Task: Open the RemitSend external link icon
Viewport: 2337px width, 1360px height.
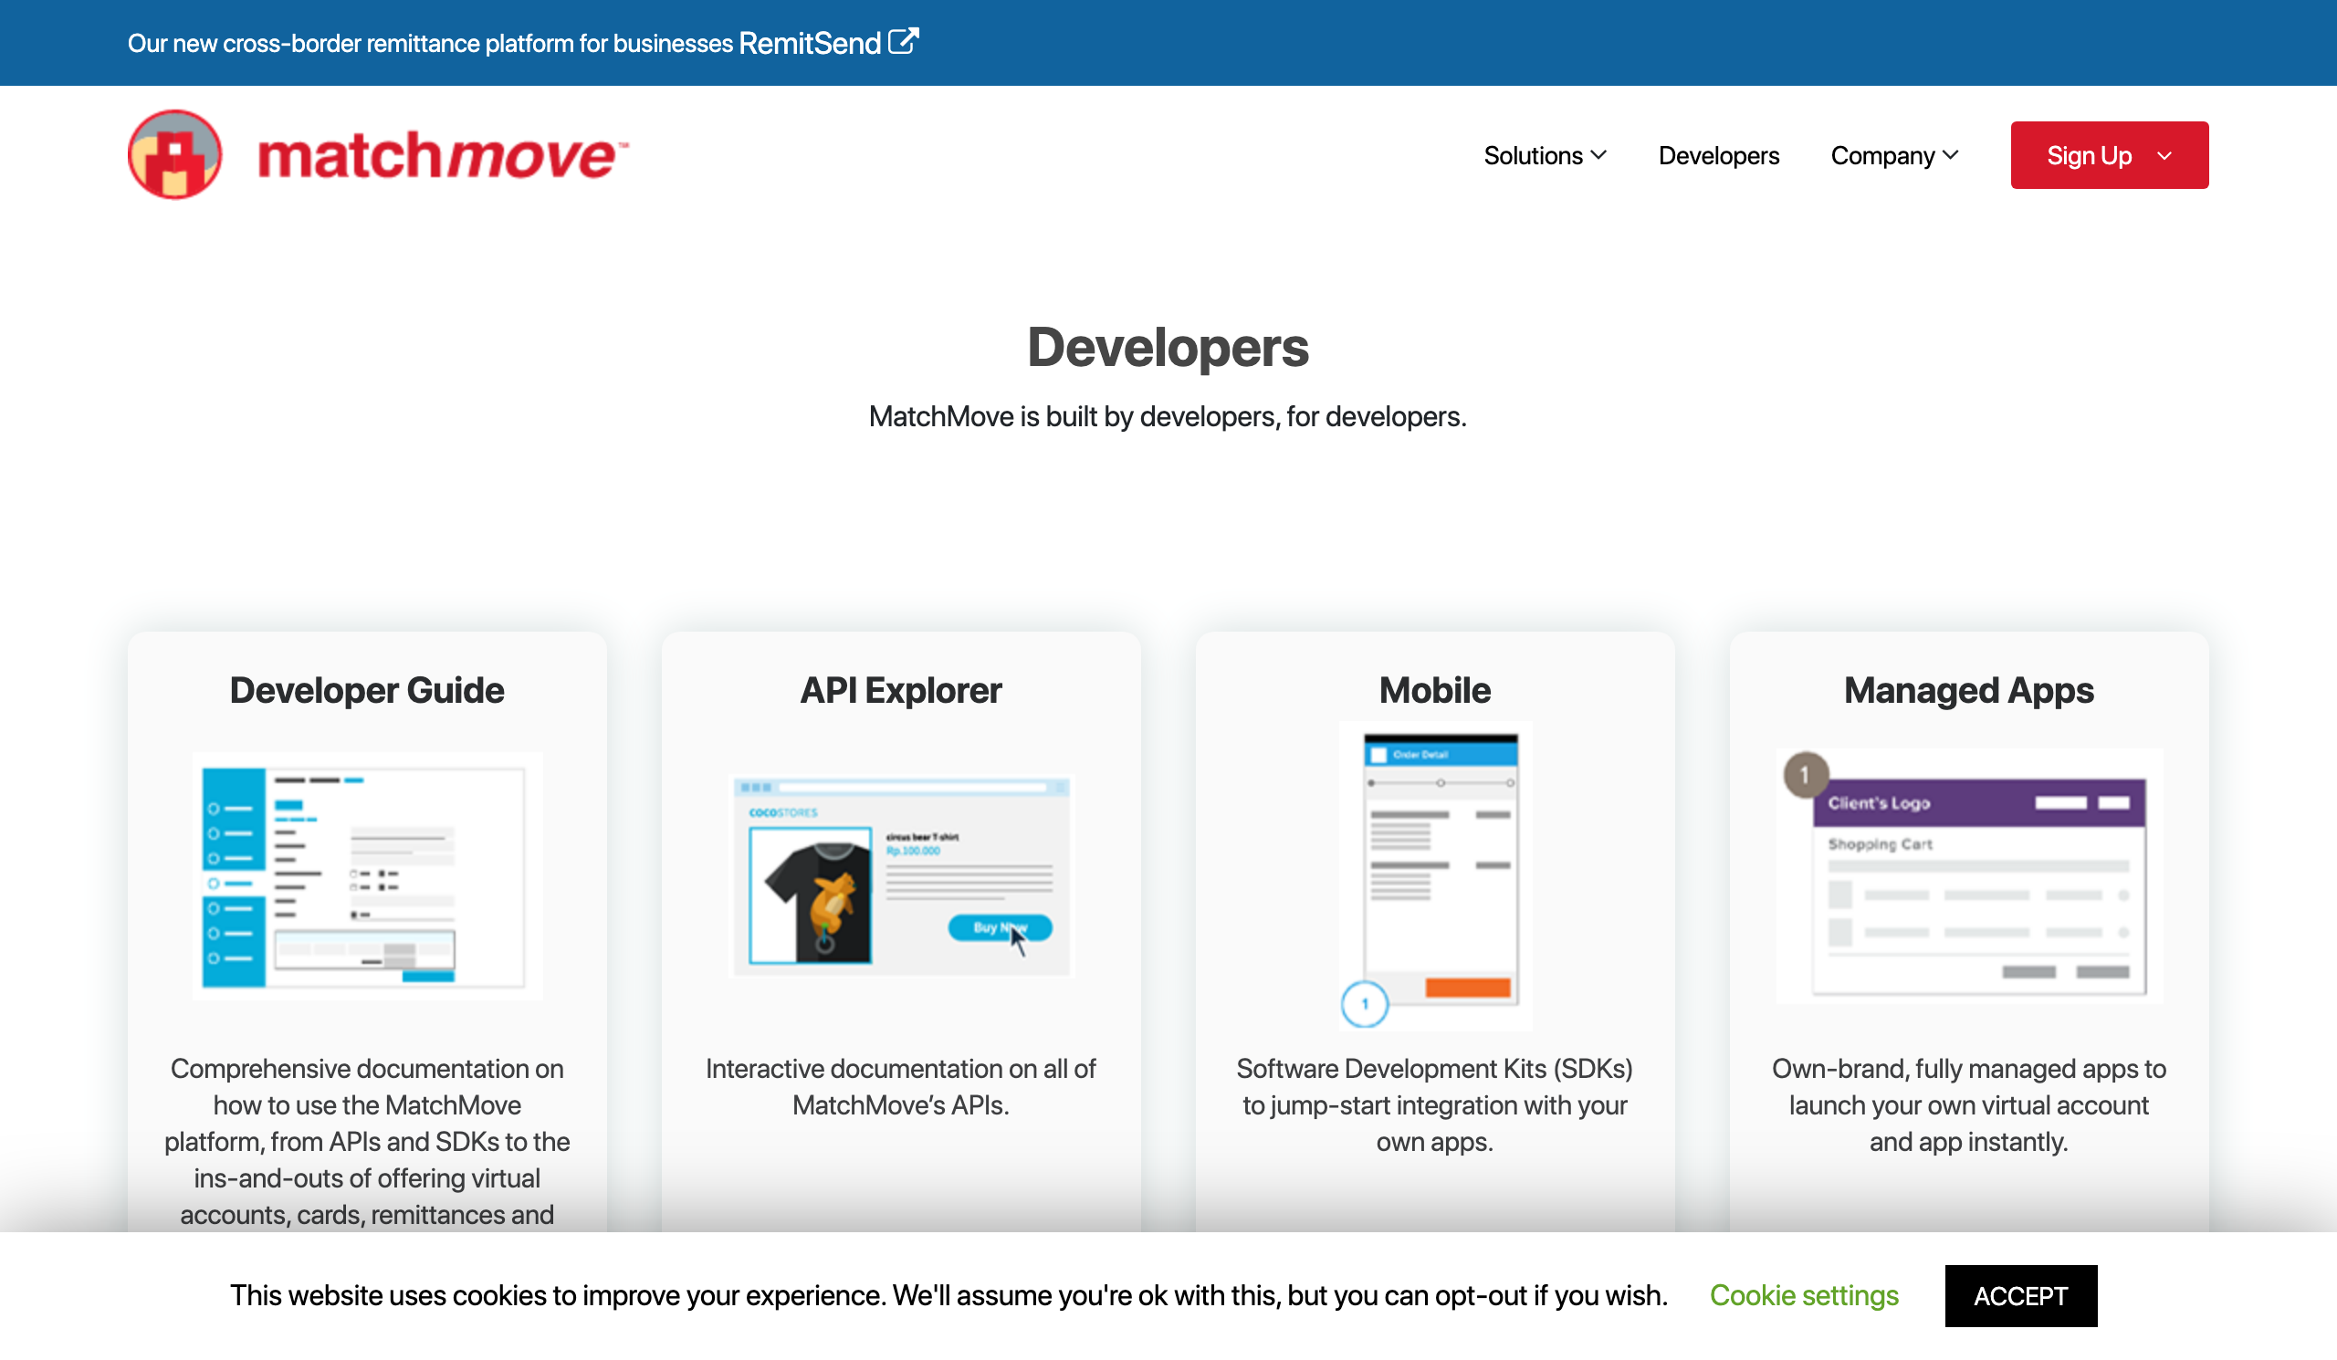Action: point(903,42)
